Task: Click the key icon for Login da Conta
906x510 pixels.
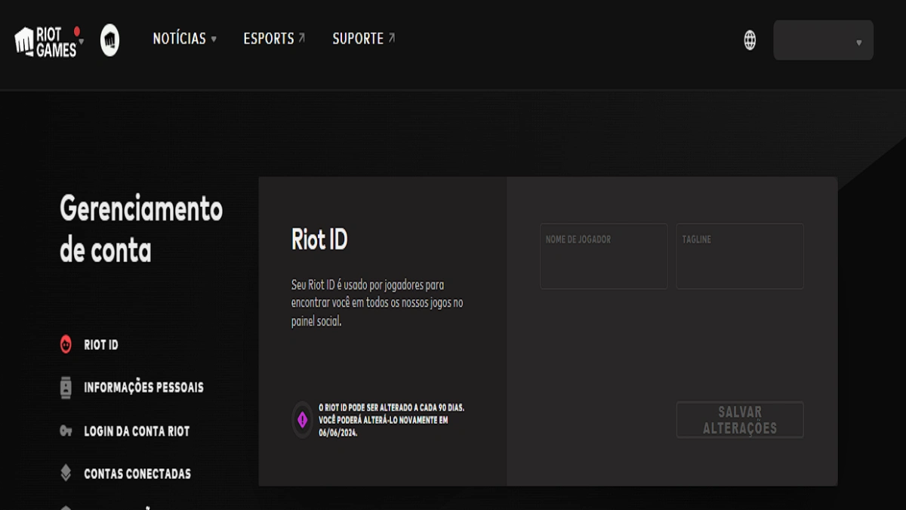Action: pos(66,431)
